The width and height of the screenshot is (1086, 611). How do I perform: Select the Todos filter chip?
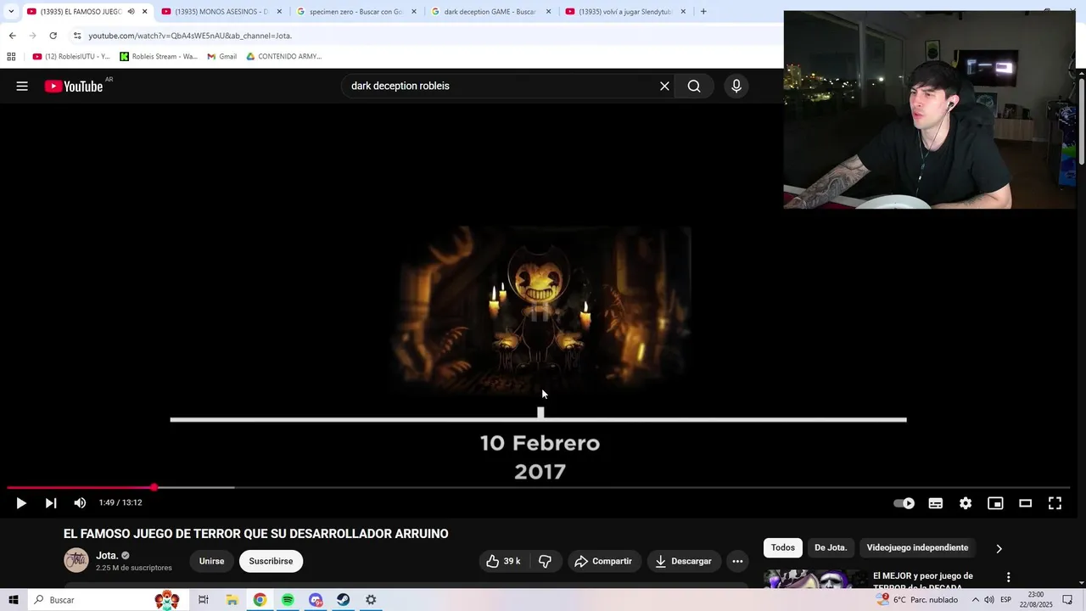pos(782,548)
